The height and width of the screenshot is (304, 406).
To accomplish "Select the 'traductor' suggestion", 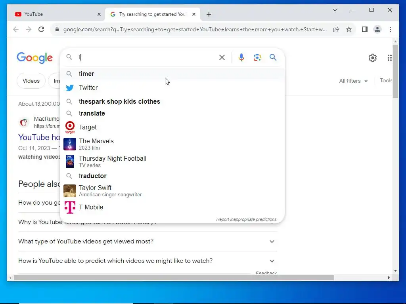I will 172,176.
